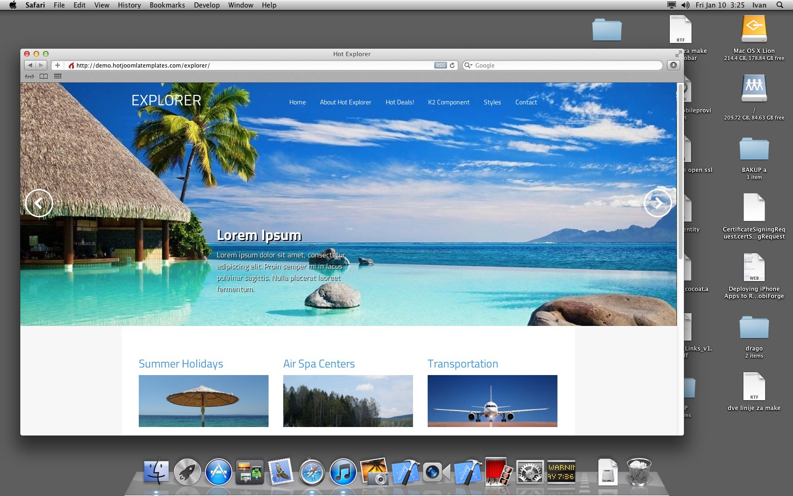Viewport: 793px width, 496px height.
Task: Open the File menu
Action: (59, 5)
